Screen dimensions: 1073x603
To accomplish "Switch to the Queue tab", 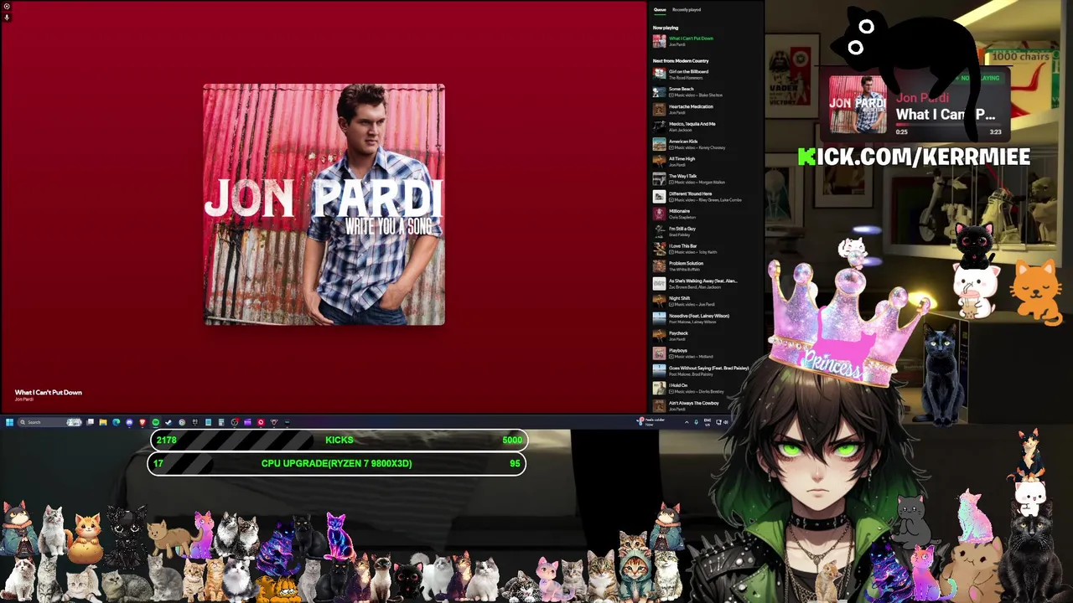I will pyautogui.click(x=660, y=10).
